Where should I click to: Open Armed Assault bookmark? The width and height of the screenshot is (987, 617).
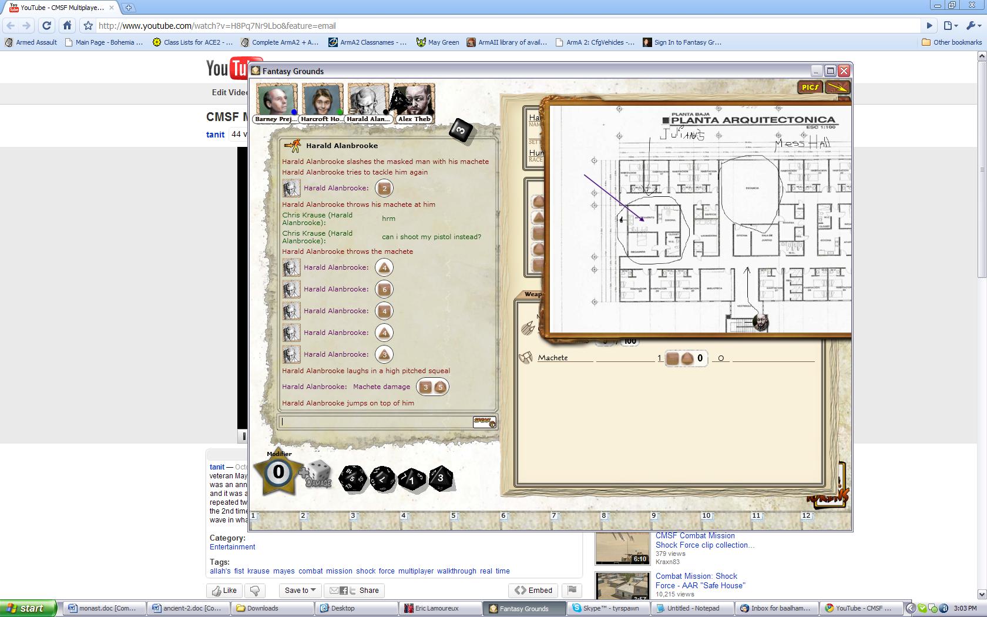(31, 42)
